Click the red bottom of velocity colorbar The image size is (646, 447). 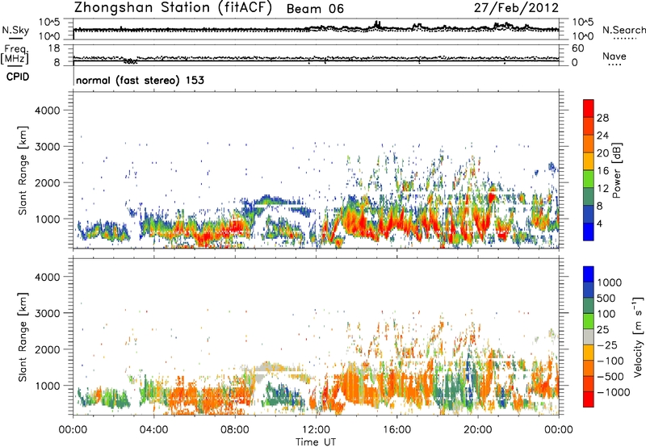click(x=589, y=399)
